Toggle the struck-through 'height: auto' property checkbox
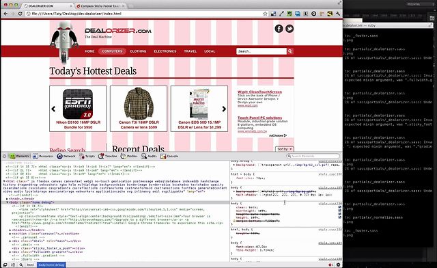The image size is (437, 268). 340,214
